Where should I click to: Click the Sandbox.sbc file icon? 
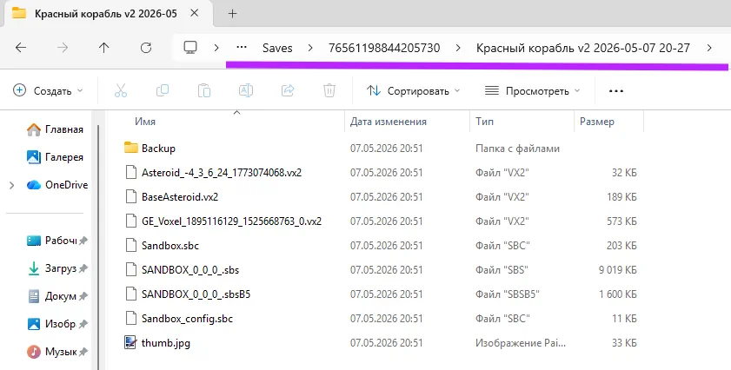point(130,245)
